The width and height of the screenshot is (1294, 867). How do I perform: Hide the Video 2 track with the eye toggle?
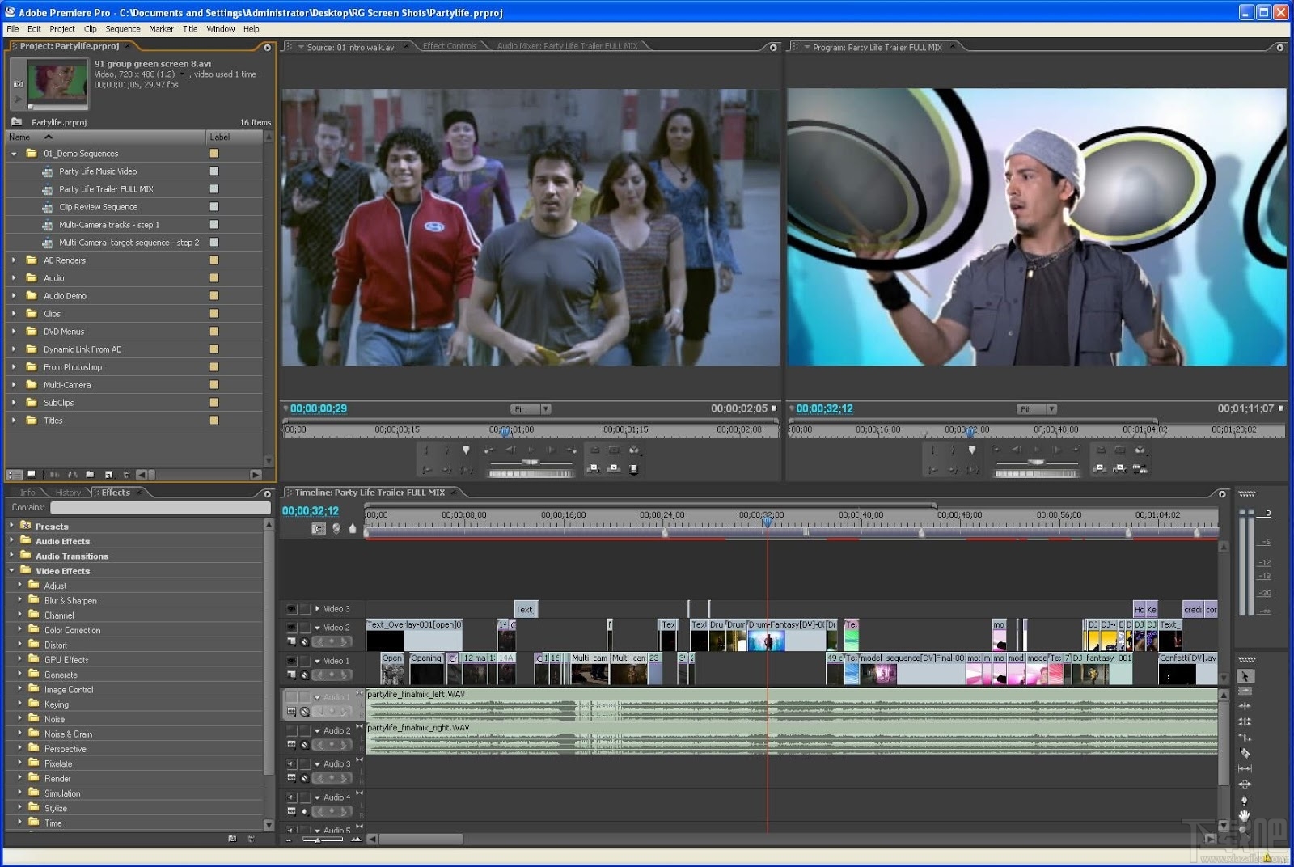coord(291,627)
